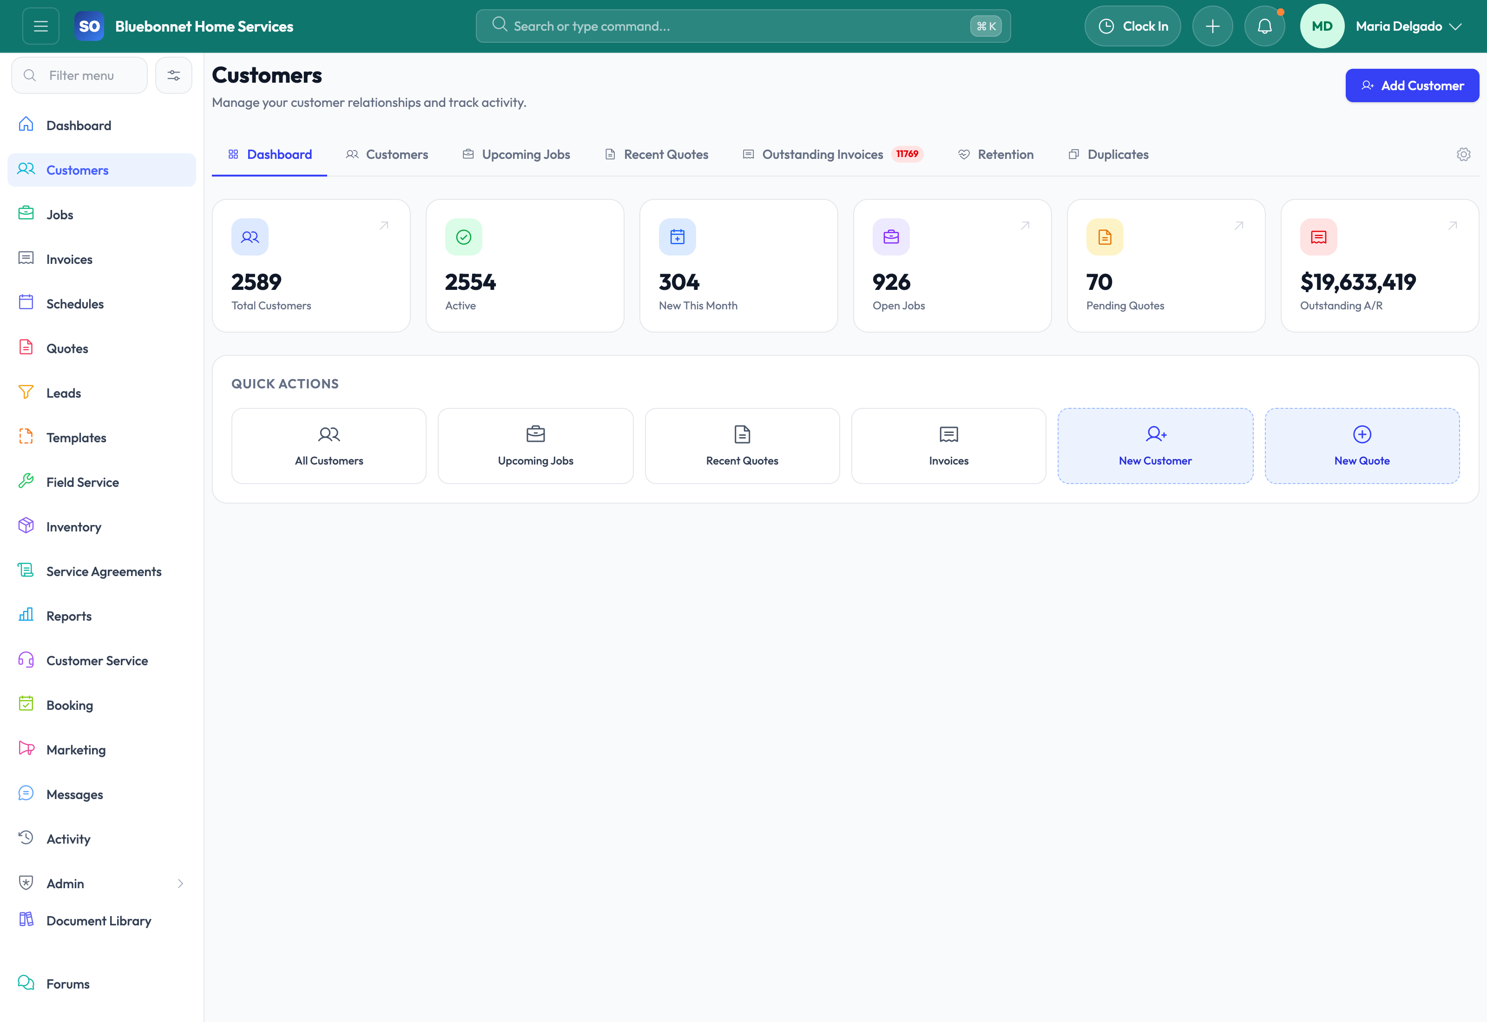Open the All Customers quick action
Viewport: 1487px width, 1022px height.
click(329, 445)
